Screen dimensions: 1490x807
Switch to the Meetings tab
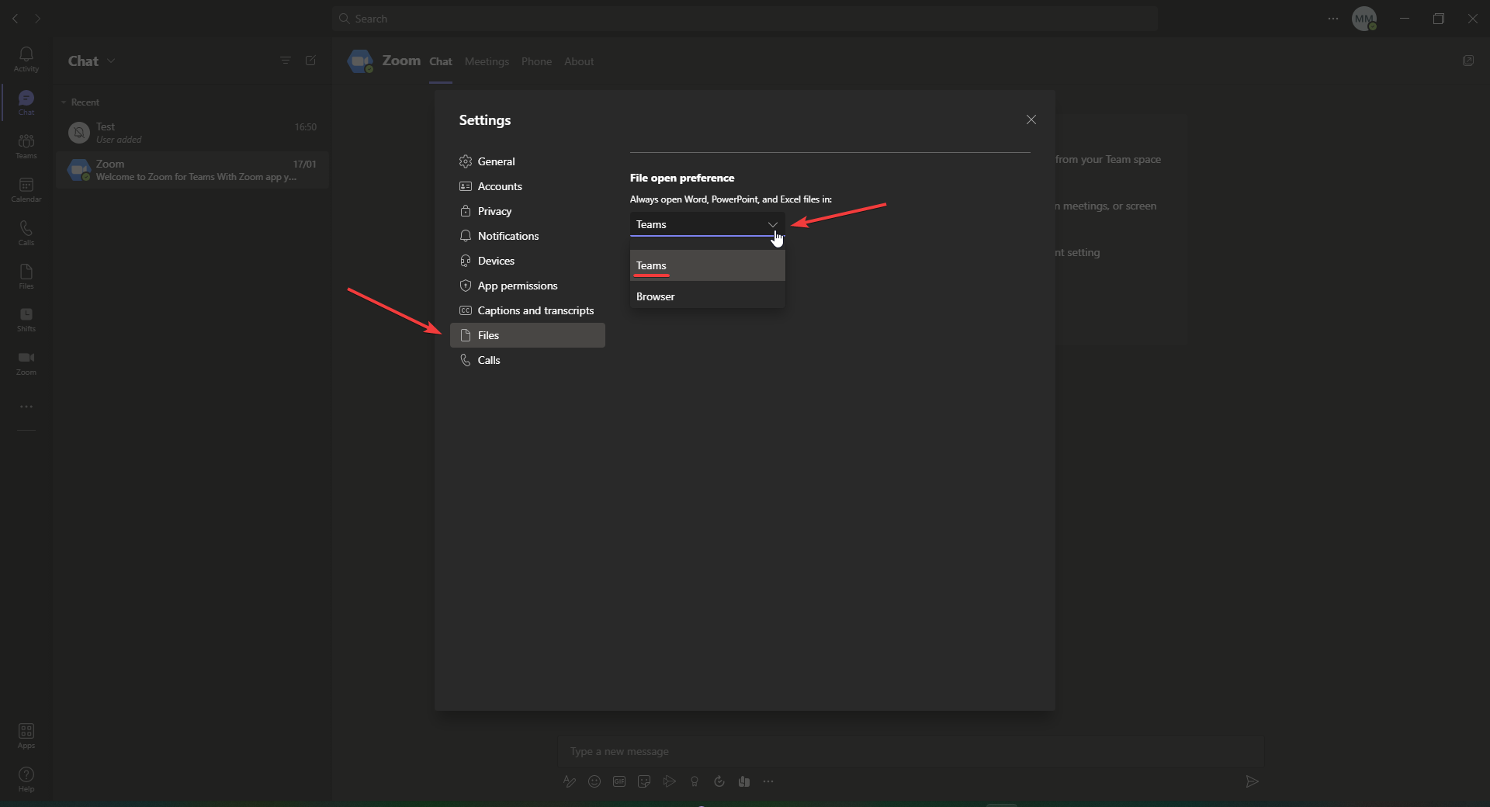(x=487, y=61)
